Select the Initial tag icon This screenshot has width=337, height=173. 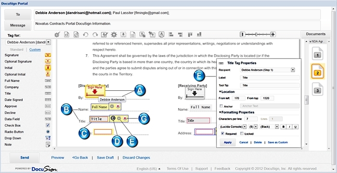48,68
